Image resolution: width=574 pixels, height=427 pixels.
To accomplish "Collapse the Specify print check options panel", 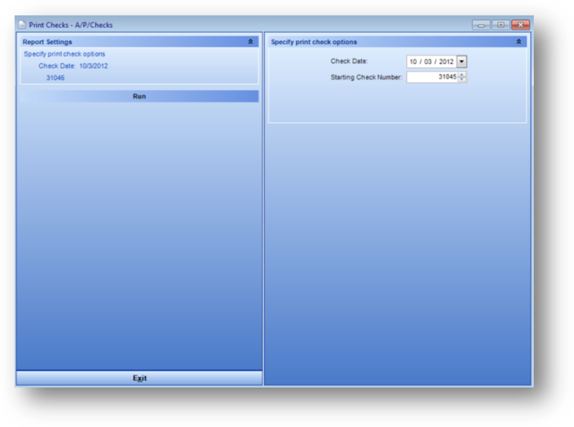I will pyautogui.click(x=518, y=42).
